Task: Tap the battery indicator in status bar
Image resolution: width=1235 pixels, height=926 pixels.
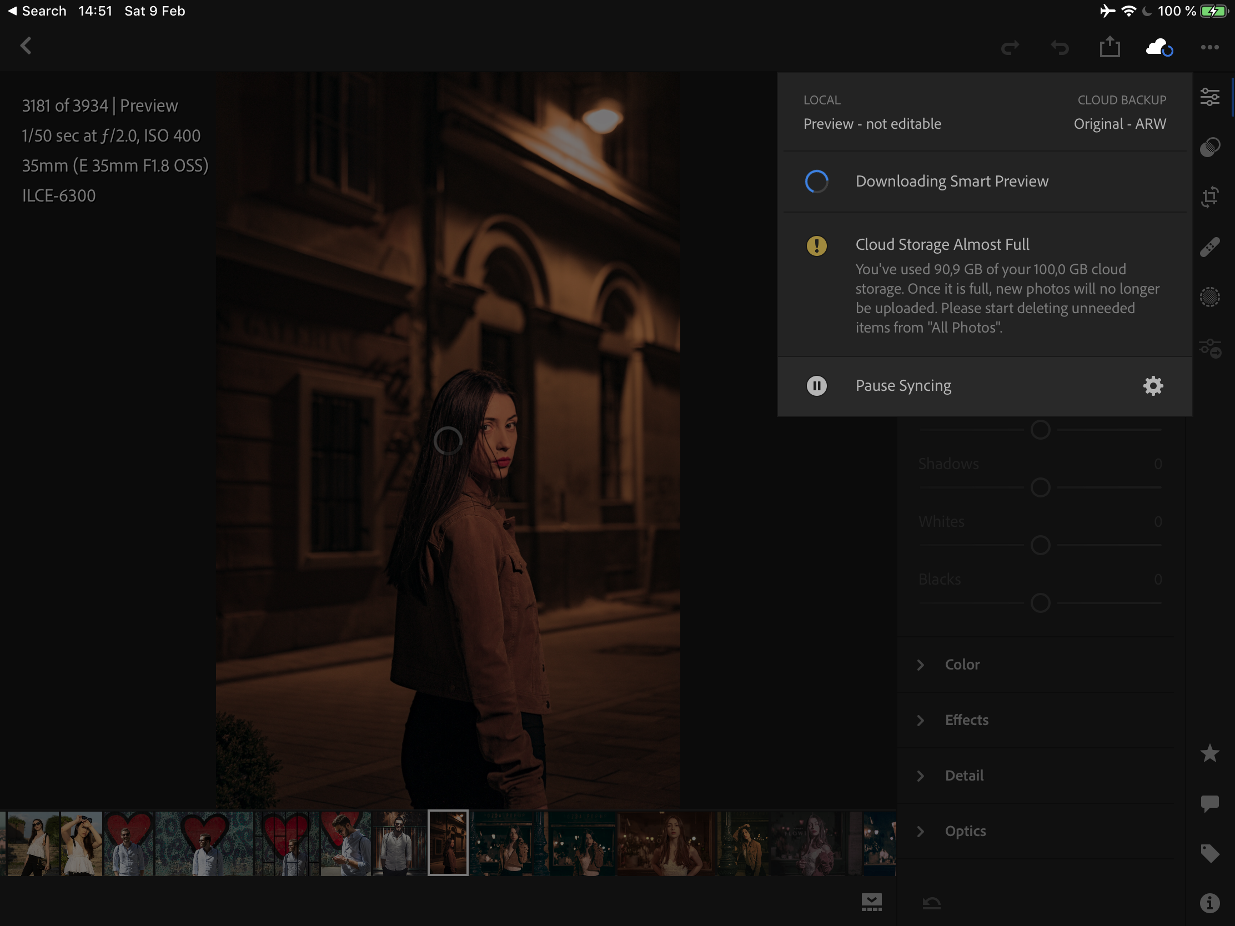Action: click(1213, 11)
